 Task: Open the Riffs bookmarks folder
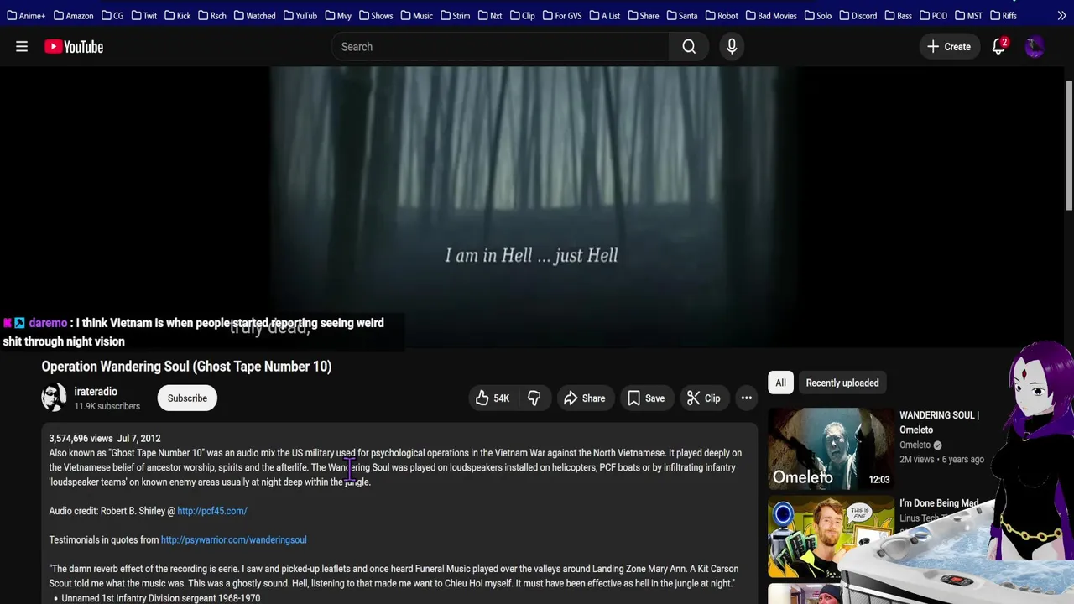(x=1003, y=15)
